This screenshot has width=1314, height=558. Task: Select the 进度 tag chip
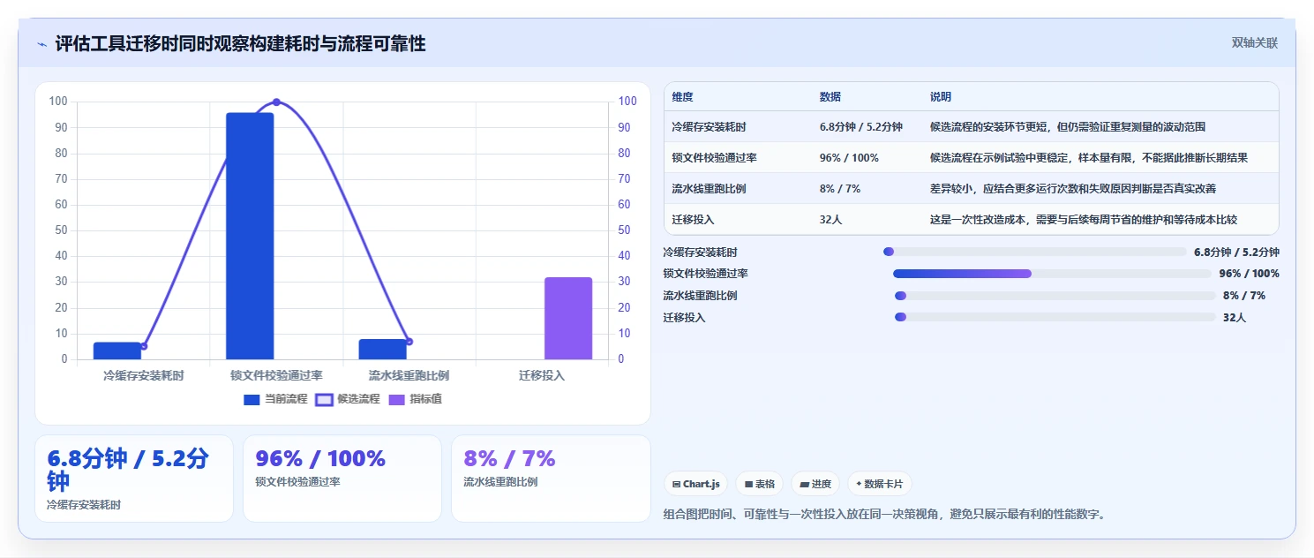816,484
